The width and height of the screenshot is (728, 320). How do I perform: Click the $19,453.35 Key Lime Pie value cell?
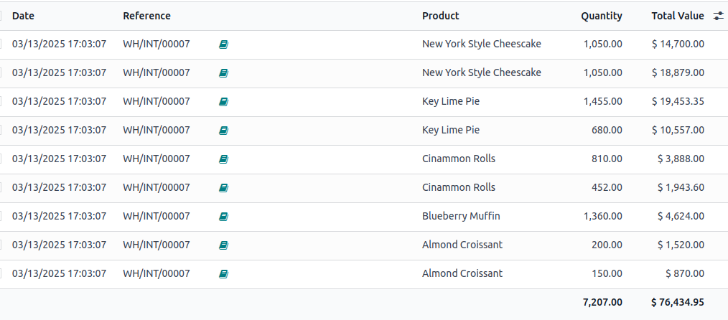pyautogui.click(x=678, y=102)
